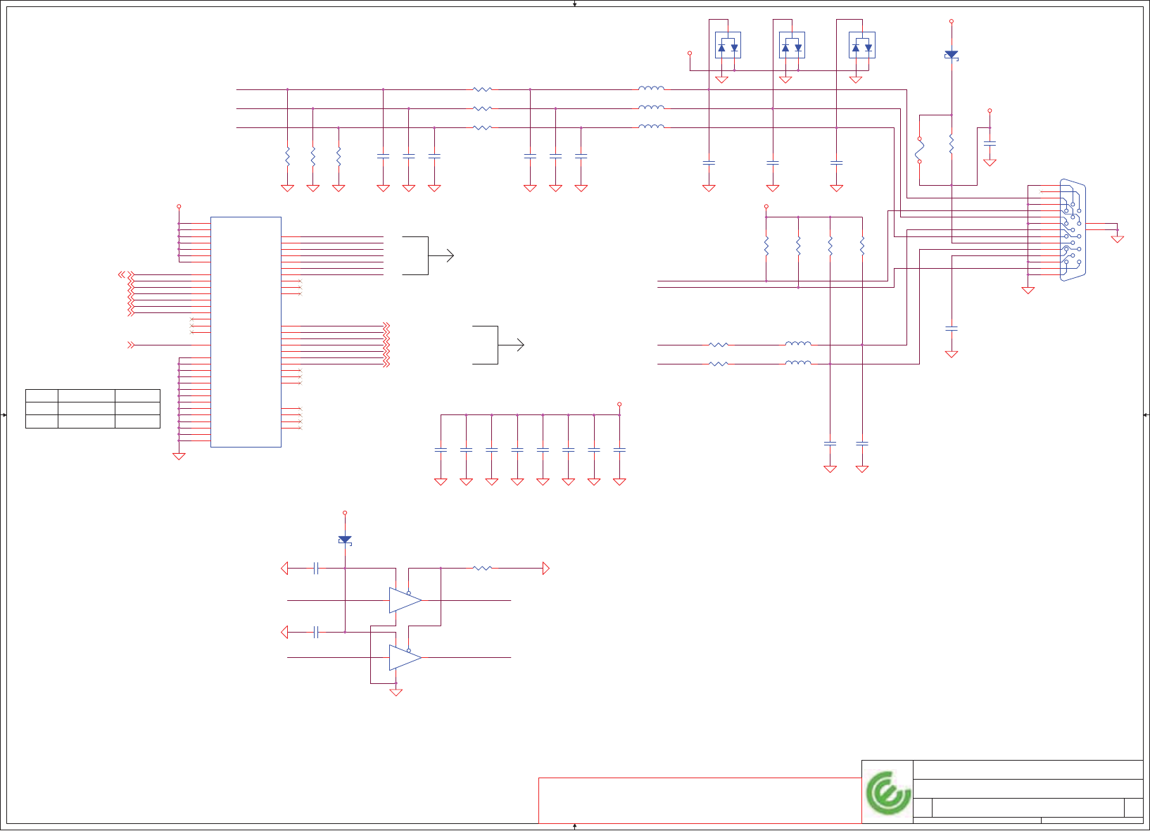Select the series resistor on the topmost signal line

click(x=482, y=89)
